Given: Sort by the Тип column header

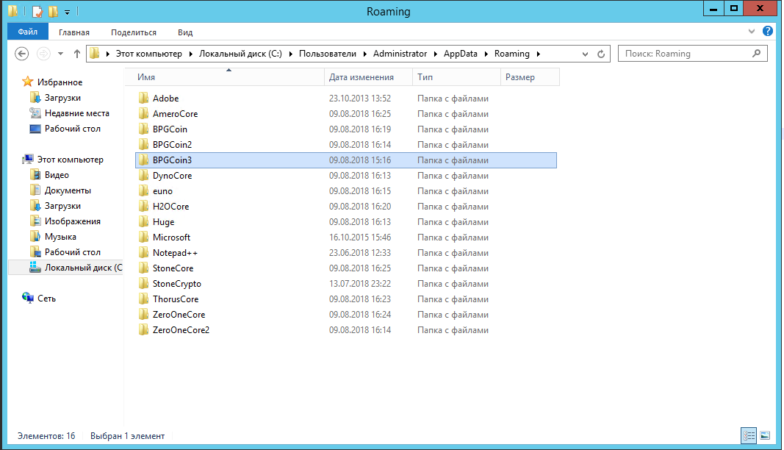Looking at the screenshot, I should [x=456, y=77].
